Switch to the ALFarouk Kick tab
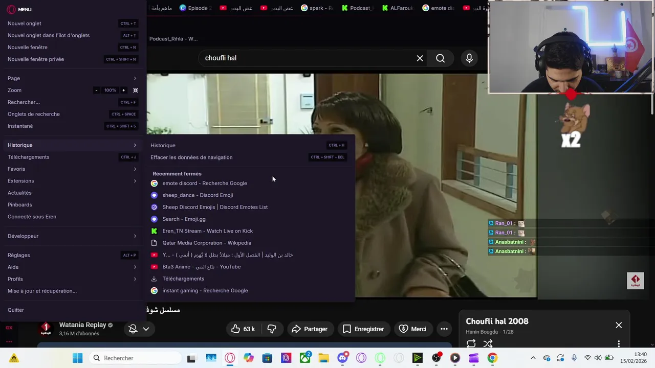The height and width of the screenshot is (368, 655). pyautogui.click(x=398, y=8)
